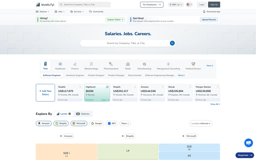Open the USD / yr currency dropdown
The image size is (256, 160).
coord(176,5)
